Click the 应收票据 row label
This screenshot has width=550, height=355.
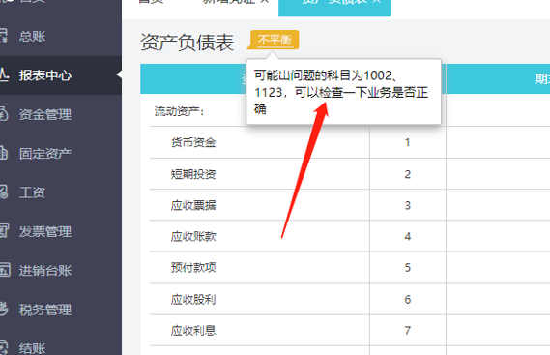pyautogui.click(x=193, y=205)
